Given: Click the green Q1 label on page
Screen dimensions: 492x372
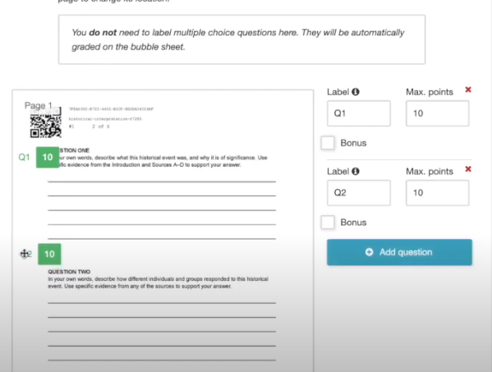Looking at the screenshot, I should tap(24, 157).
